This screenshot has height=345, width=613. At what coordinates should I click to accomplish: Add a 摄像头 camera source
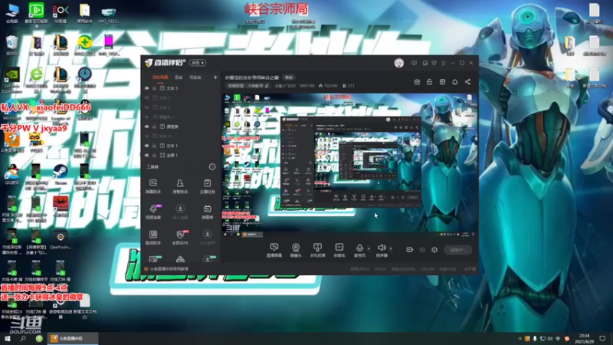coord(296,251)
